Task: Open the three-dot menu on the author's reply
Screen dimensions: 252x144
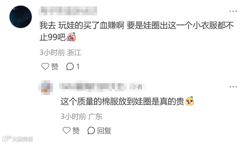Action: [233, 87]
